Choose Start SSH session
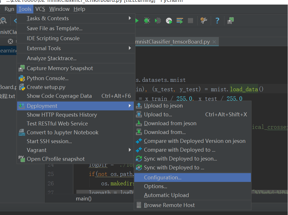288x215 pixels. point(76,141)
